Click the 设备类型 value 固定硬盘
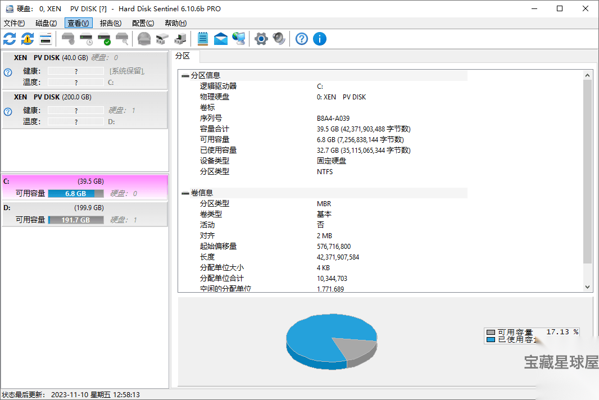The width and height of the screenshot is (599, 400). pyautogui.click(x=332, y=161)
